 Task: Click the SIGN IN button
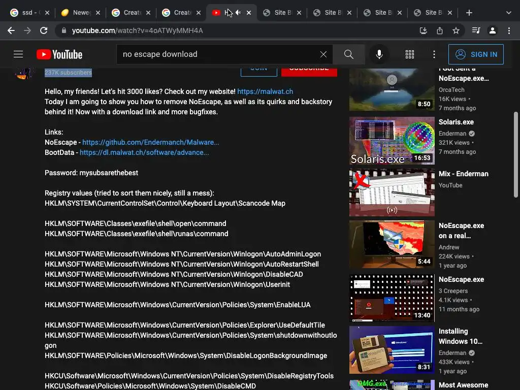pyautogui.click(x=476, y=54)
